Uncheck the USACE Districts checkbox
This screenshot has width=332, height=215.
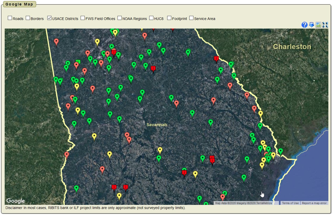click(x=49, y=18)
